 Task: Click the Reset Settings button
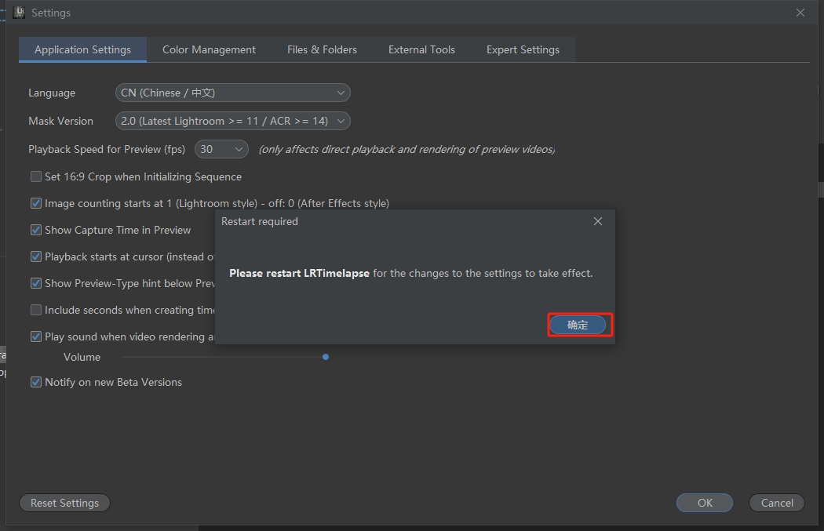coord(64,504)
